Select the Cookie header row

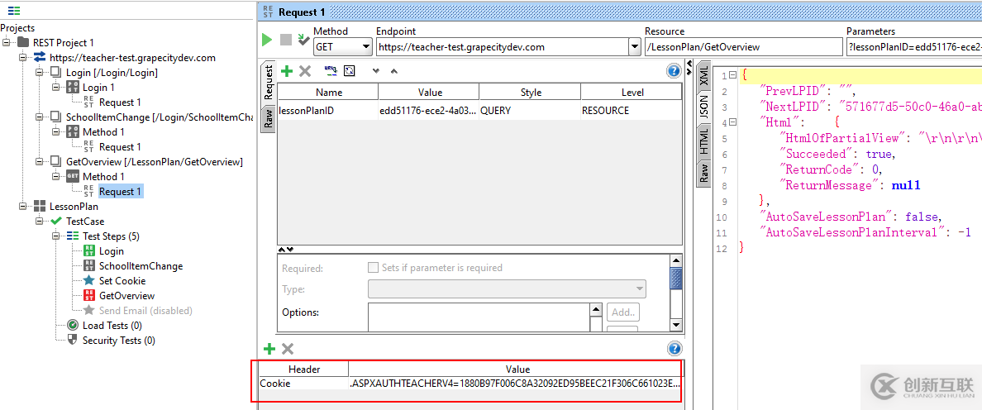pos(470,383)
